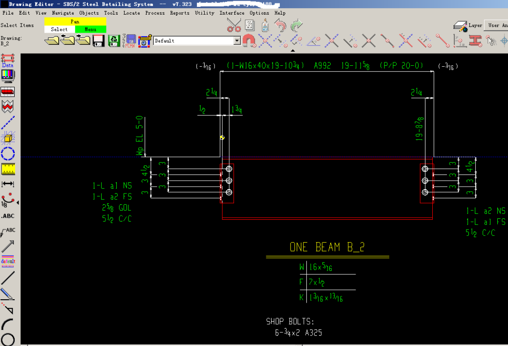This screenshot has width=508, height=346.
Task: Open the Process menu
Action: (155, 13)
